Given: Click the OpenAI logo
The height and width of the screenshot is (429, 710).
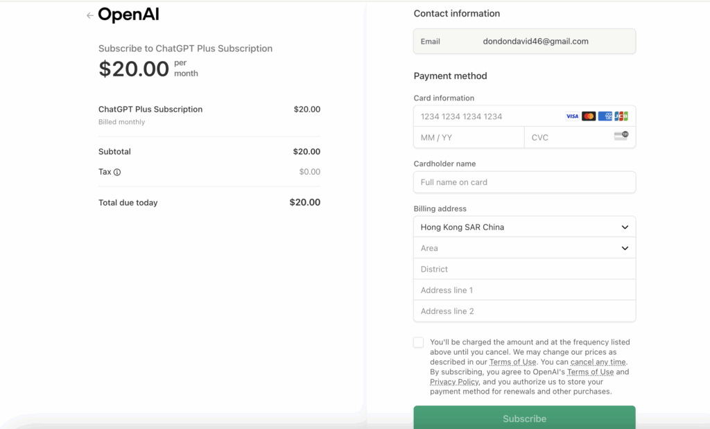Looking at the screenshot, I should pyautogui.click(x=128, y=15).
